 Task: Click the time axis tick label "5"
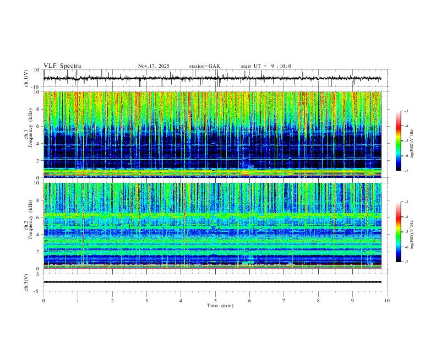tap(215, 301)
